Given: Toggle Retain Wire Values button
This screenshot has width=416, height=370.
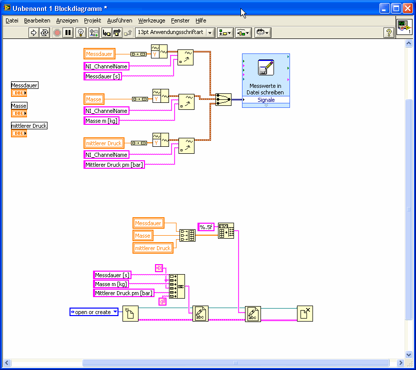Looking at the screenshot, I should (93, 32).
